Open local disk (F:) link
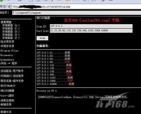The width and height of the screenshot is (141, 114). 11,38
